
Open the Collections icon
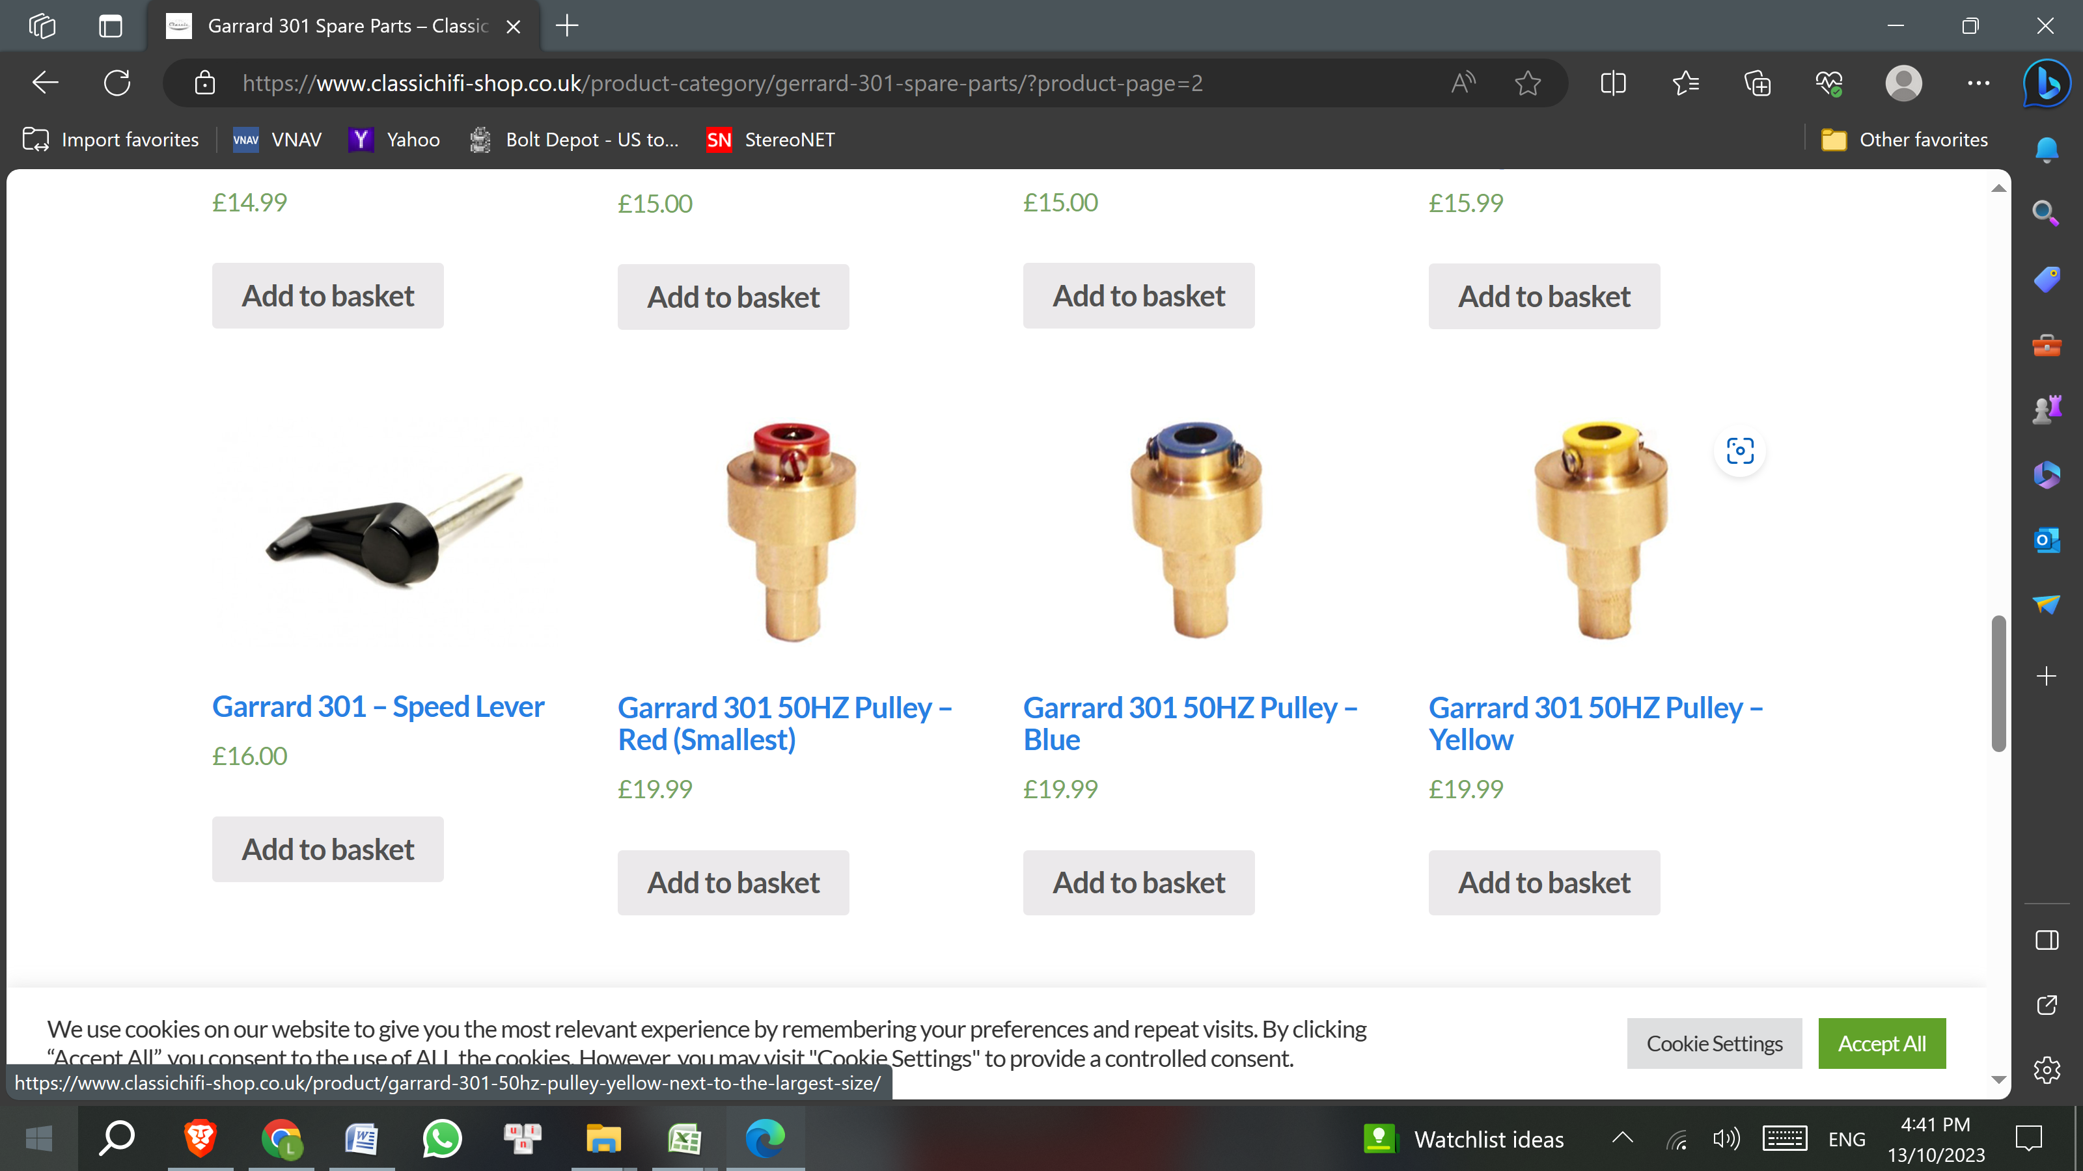point(1757,83)
